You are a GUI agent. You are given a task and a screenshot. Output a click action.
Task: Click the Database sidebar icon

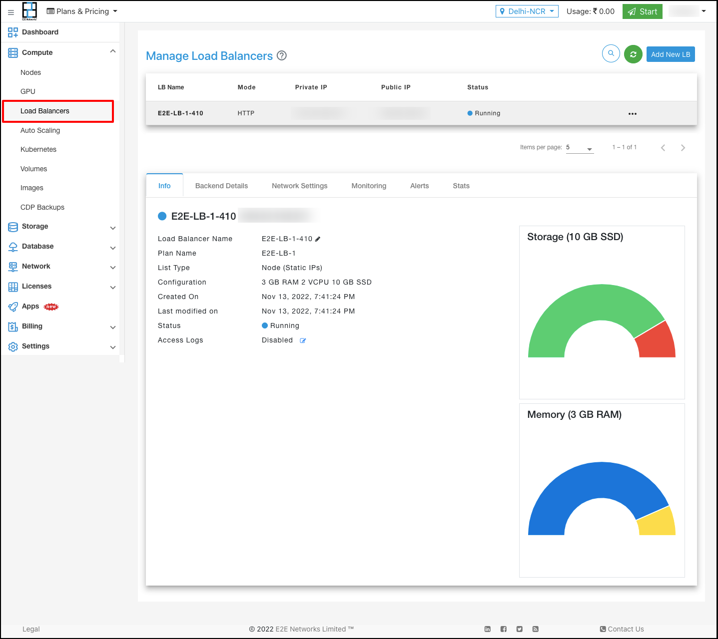(x=13, y=247)
